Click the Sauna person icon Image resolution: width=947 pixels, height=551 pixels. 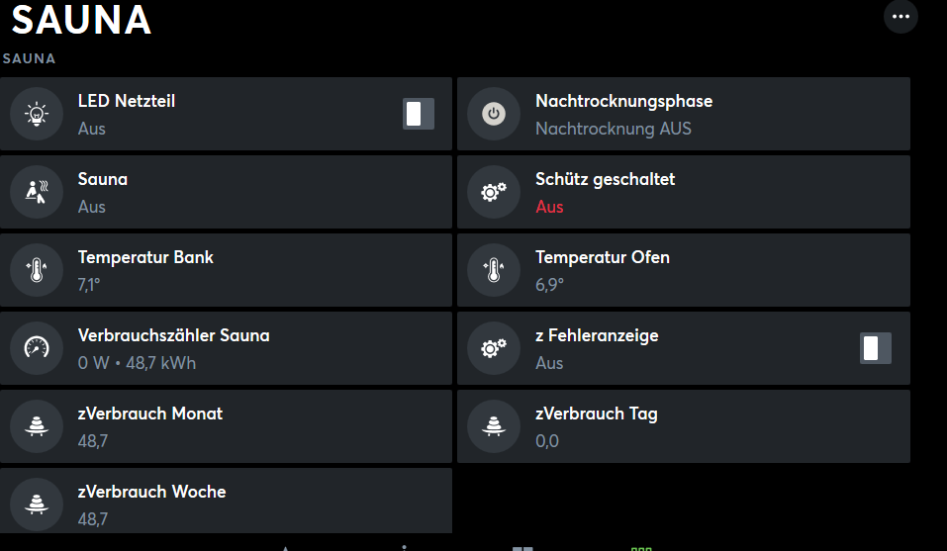pos(37,192)
